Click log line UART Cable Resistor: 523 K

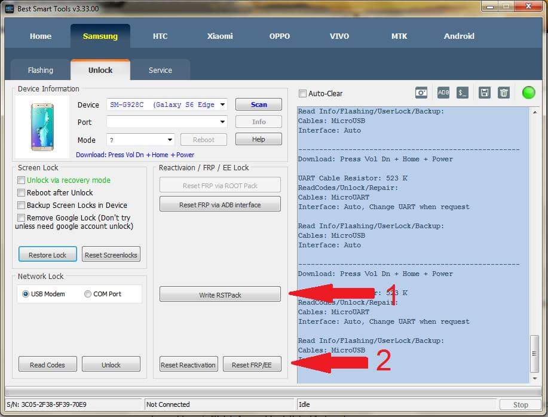click(x=353, y=178)
